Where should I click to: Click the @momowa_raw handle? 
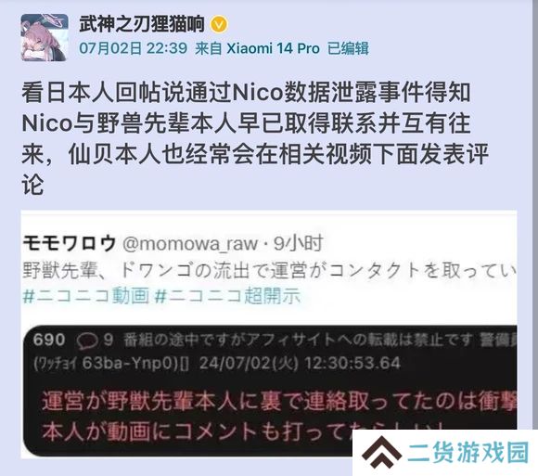point(190,244)
